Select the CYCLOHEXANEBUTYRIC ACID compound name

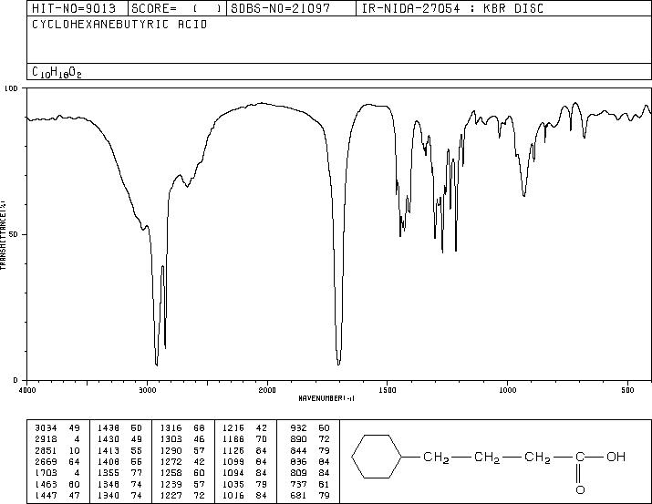[x=119, y=25]
